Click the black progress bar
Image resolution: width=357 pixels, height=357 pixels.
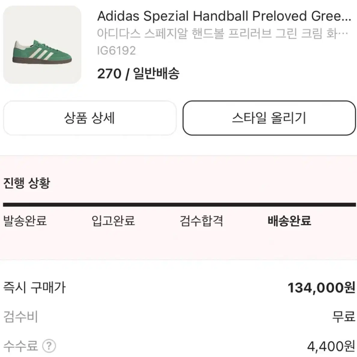pos(180,205)
